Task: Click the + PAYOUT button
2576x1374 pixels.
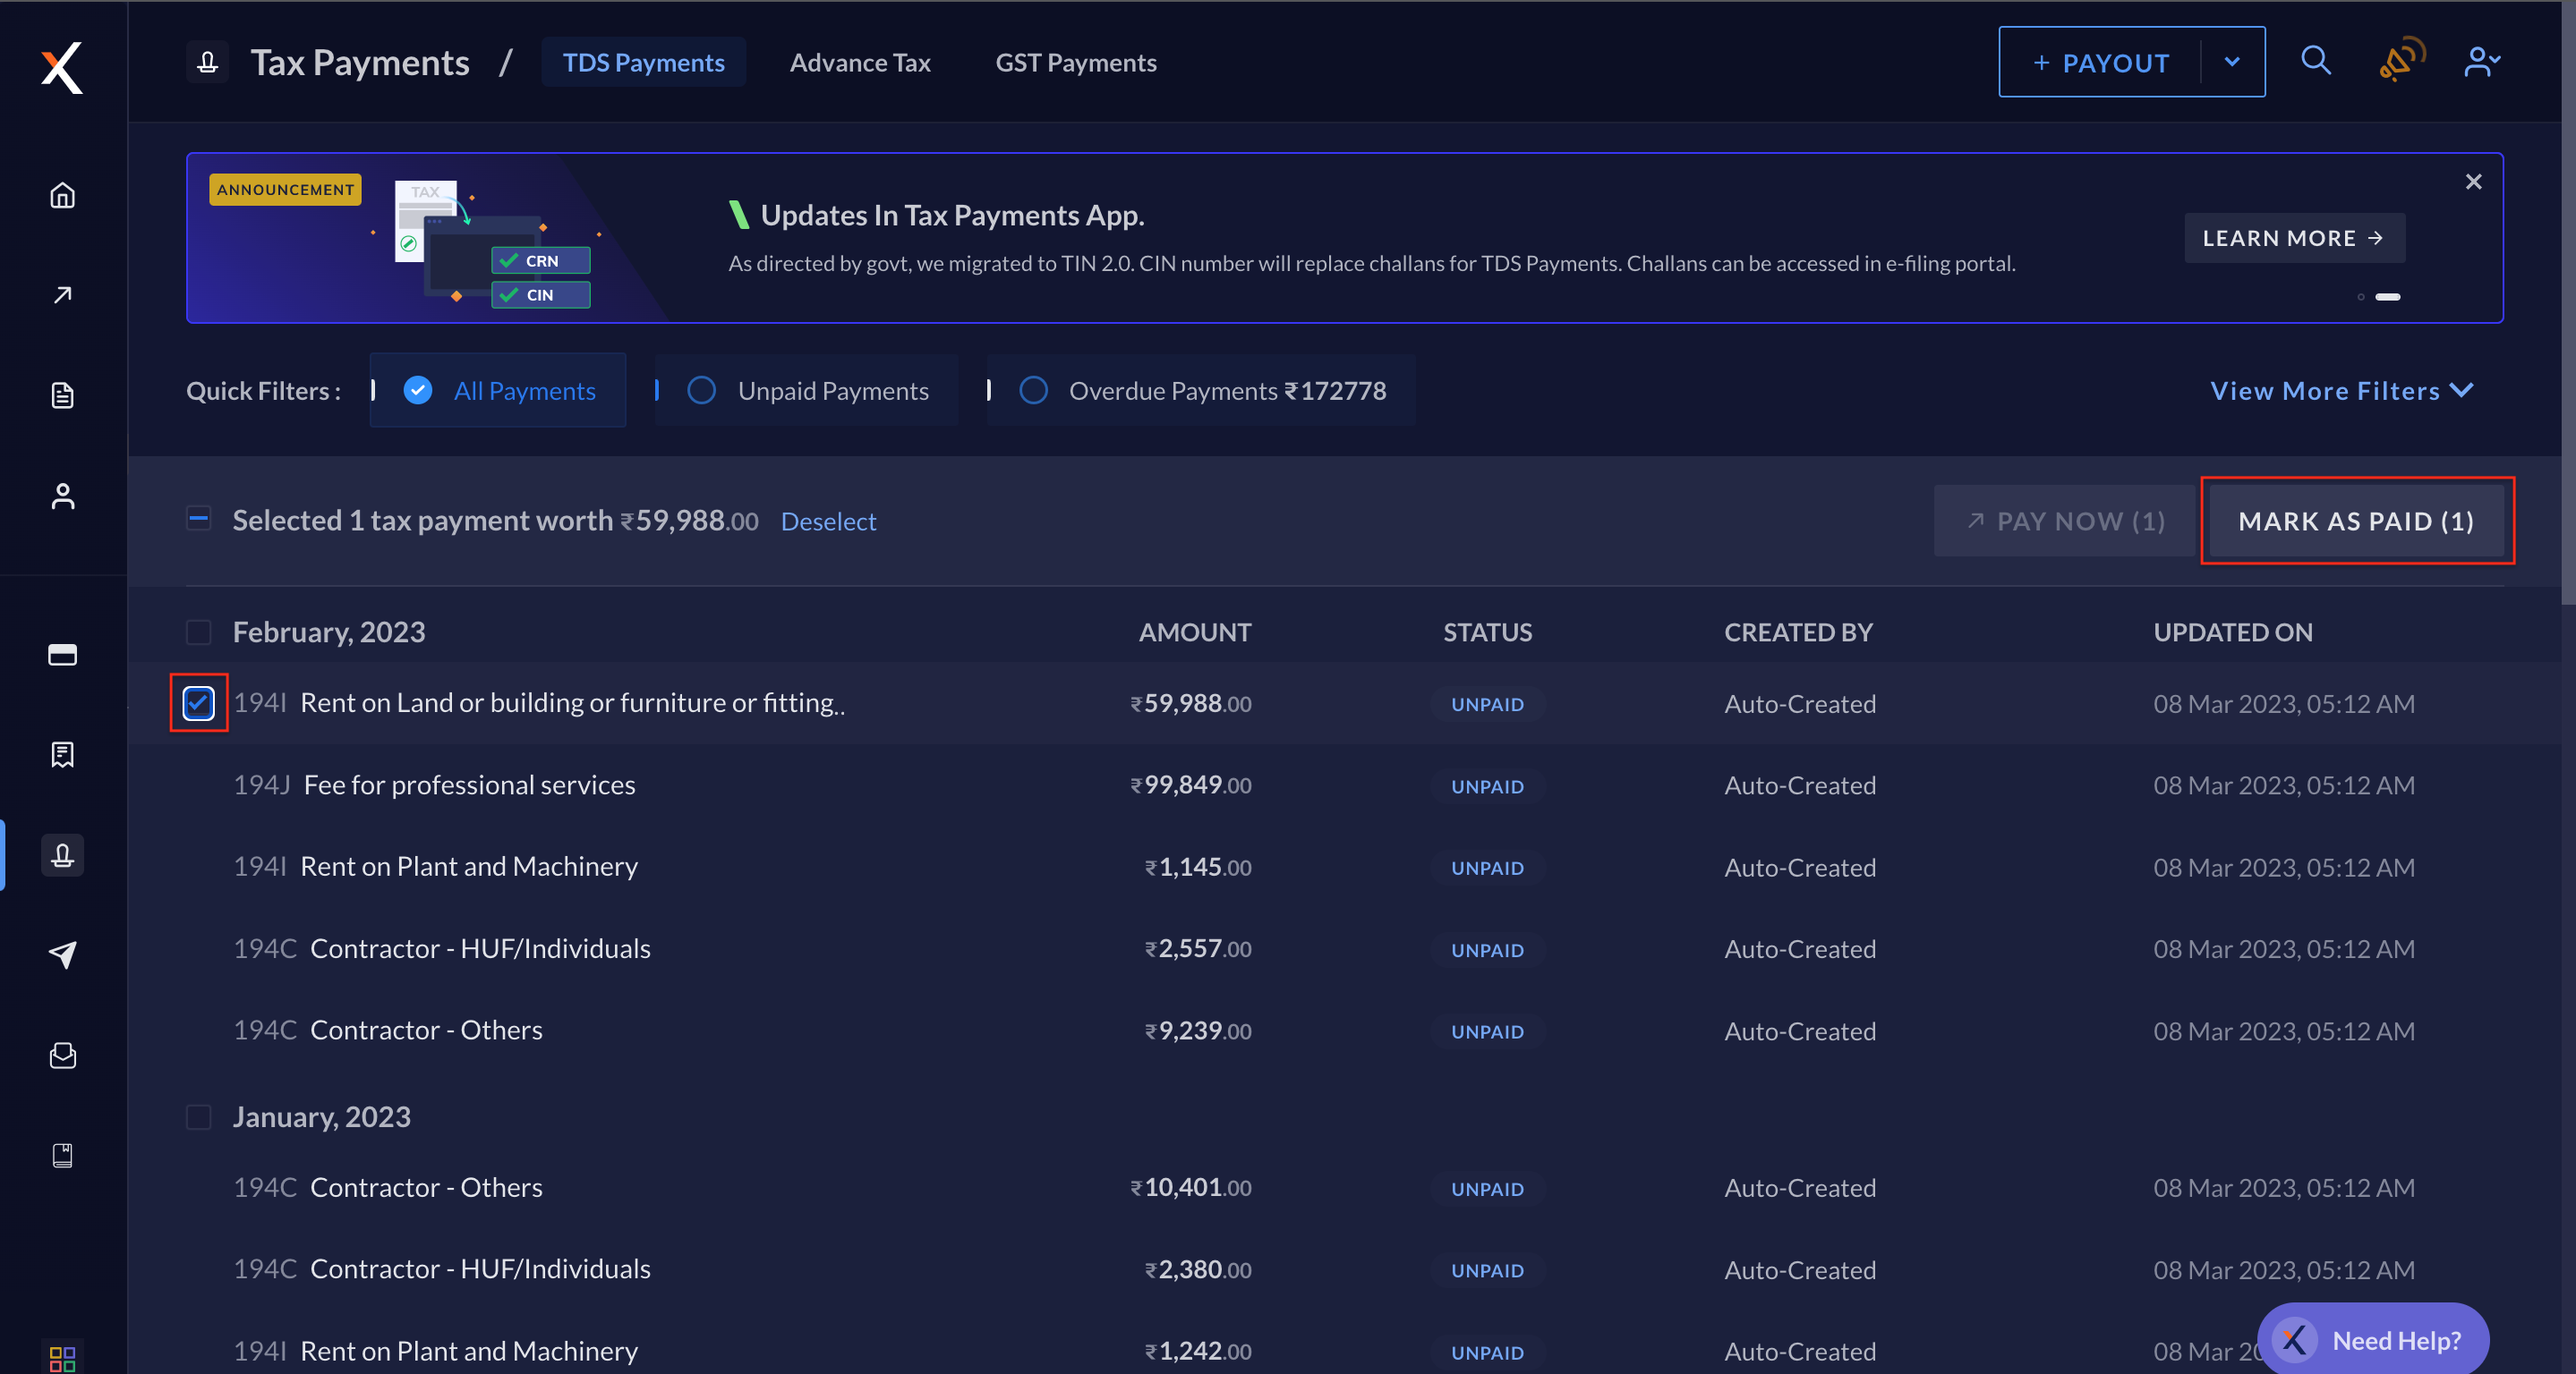Action: (x=2100, y=62)
